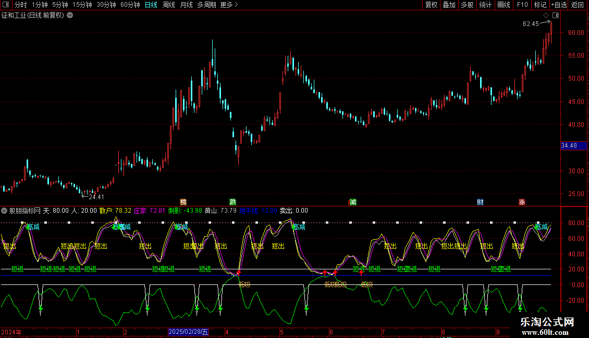The width and height of the screenshot is (589, 338).
Task: Open the 画线 drawing tools
Action: 504,5
